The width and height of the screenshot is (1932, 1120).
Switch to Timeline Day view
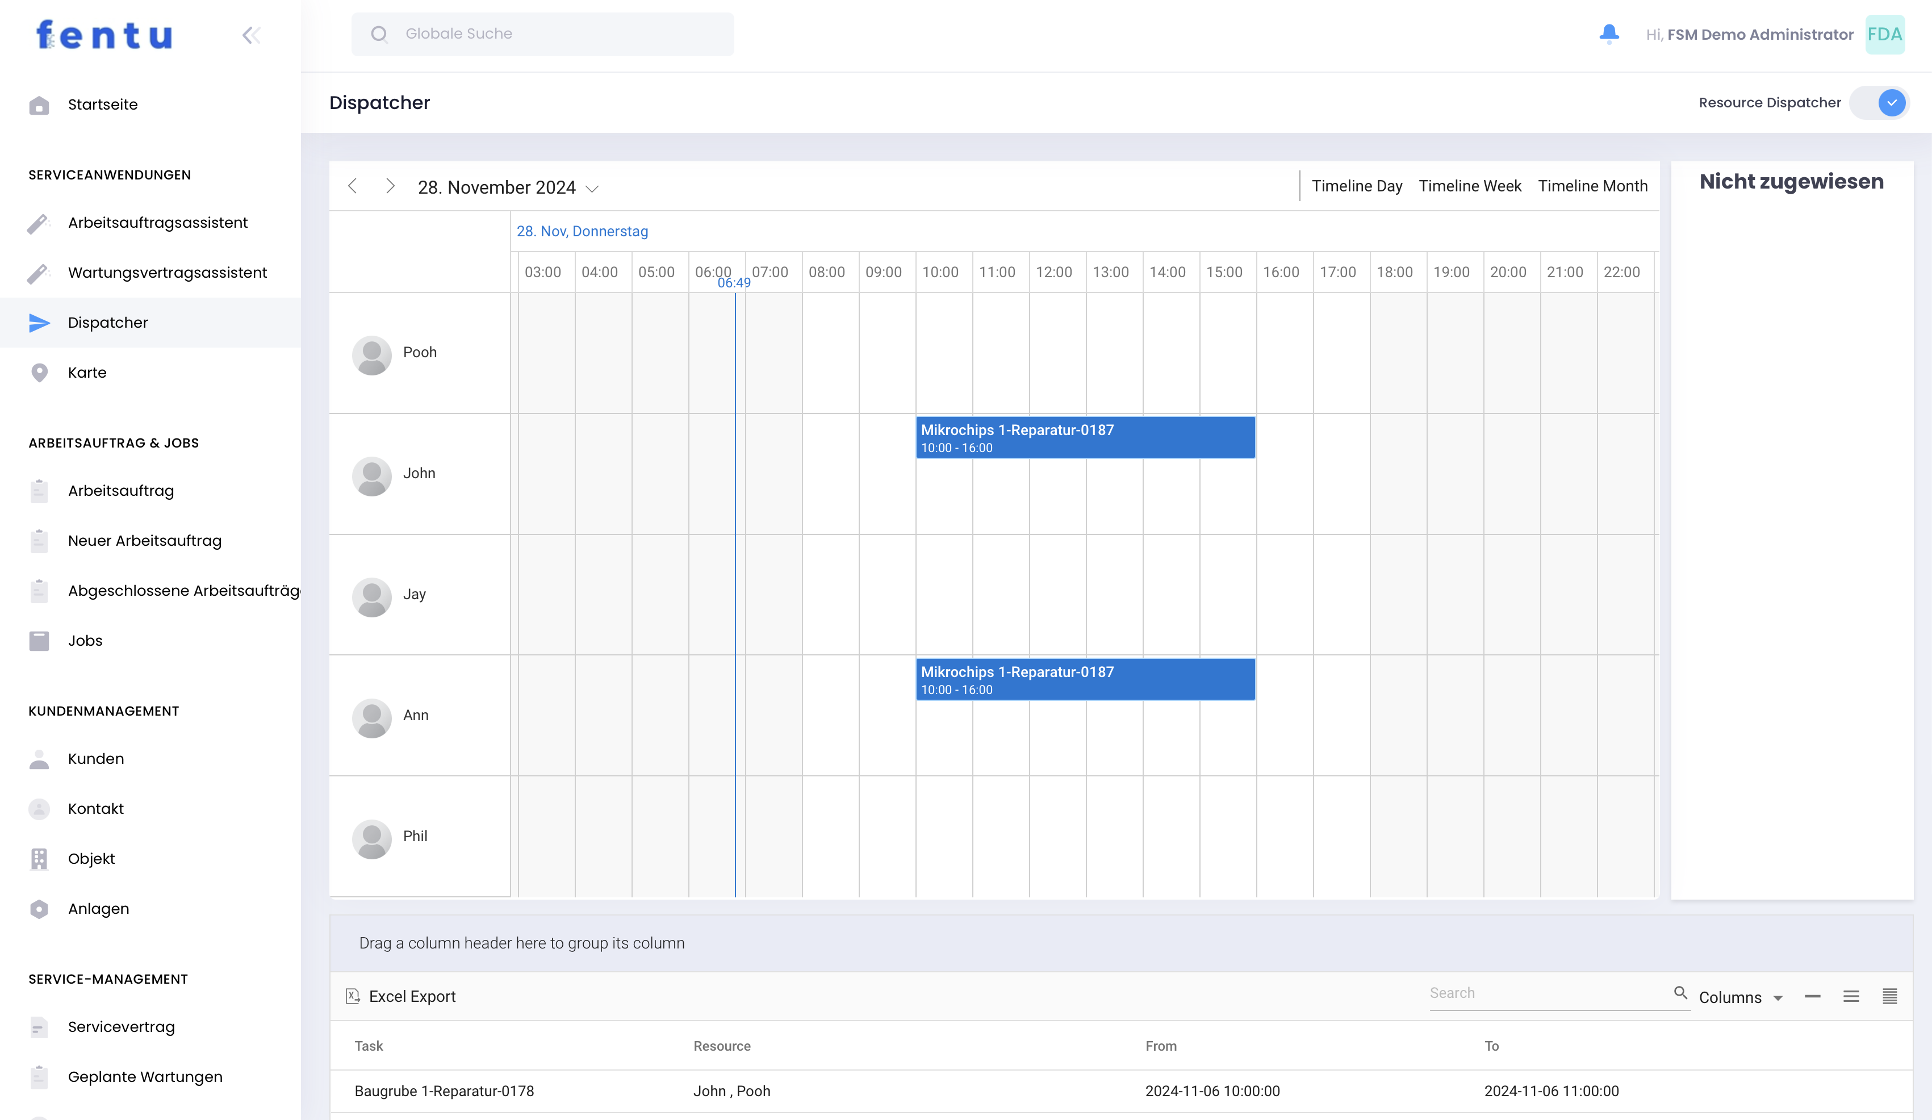pos(1356,186)
